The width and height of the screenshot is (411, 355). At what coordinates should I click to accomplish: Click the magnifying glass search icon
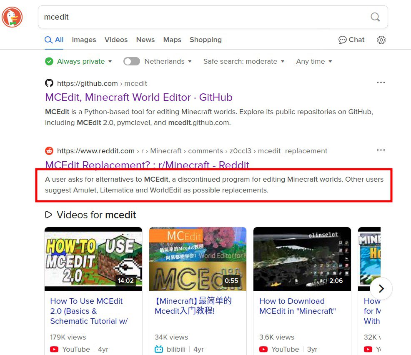[375, 17]
